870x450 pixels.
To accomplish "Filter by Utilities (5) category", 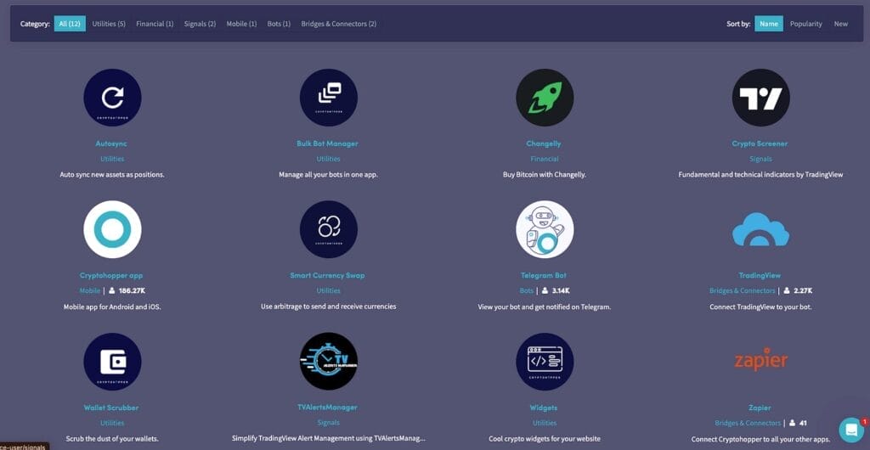I will 109,24.
